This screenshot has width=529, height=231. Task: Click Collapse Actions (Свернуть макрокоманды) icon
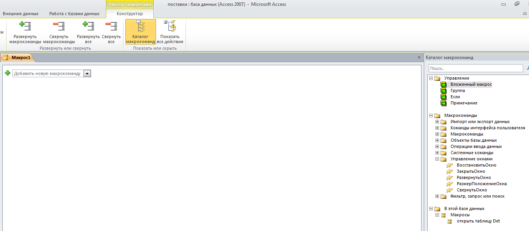click(x=59, y=26)
